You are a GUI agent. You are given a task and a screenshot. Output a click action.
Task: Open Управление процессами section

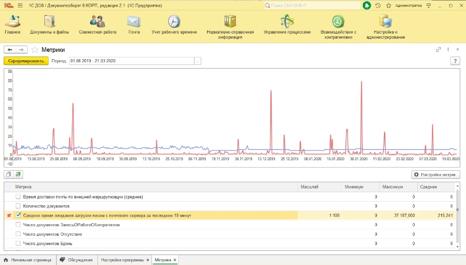coord(287,25)
